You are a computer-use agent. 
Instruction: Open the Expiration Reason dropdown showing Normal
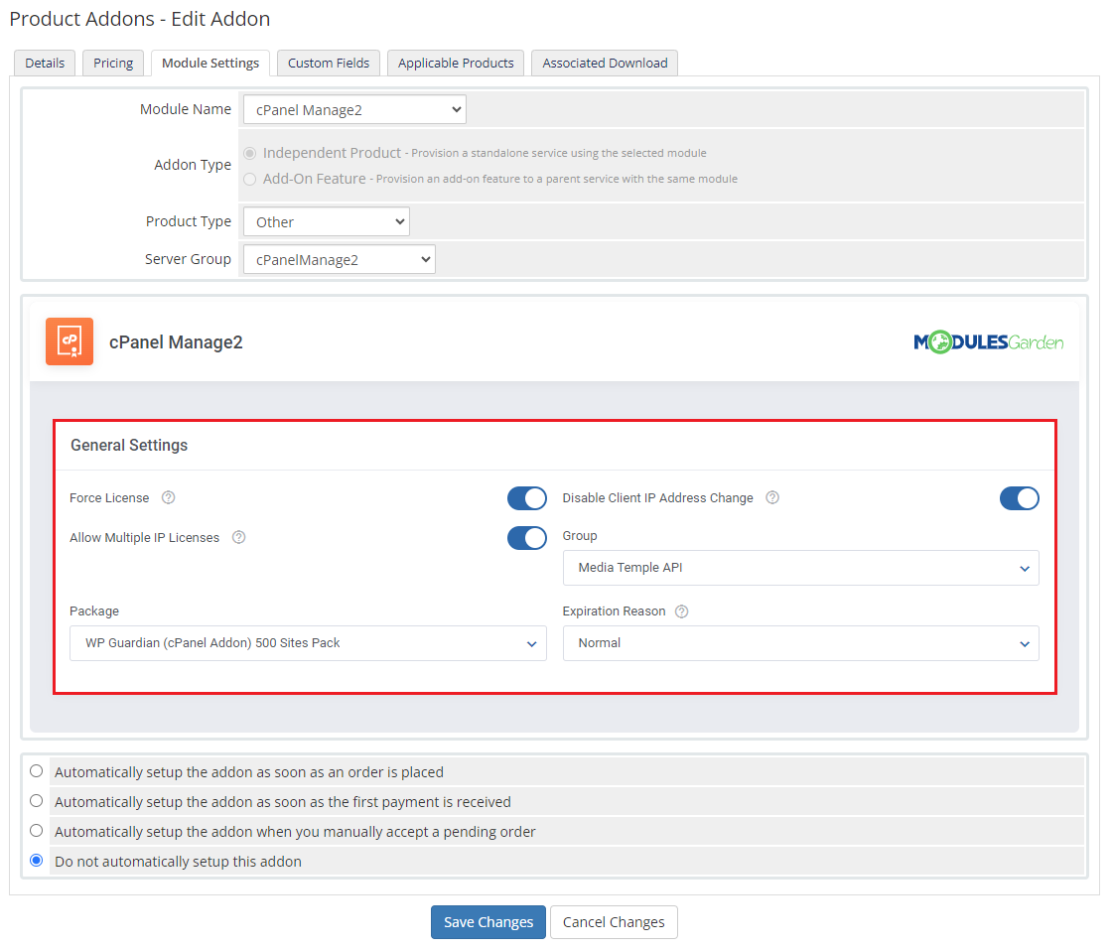pyautogui.click(x=800, y=643)
